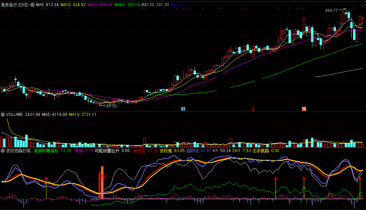Select the 波段短赢抄底 indicator name
Image resolution: width=366 pixels, height=210 pixels.
(18, 151)
